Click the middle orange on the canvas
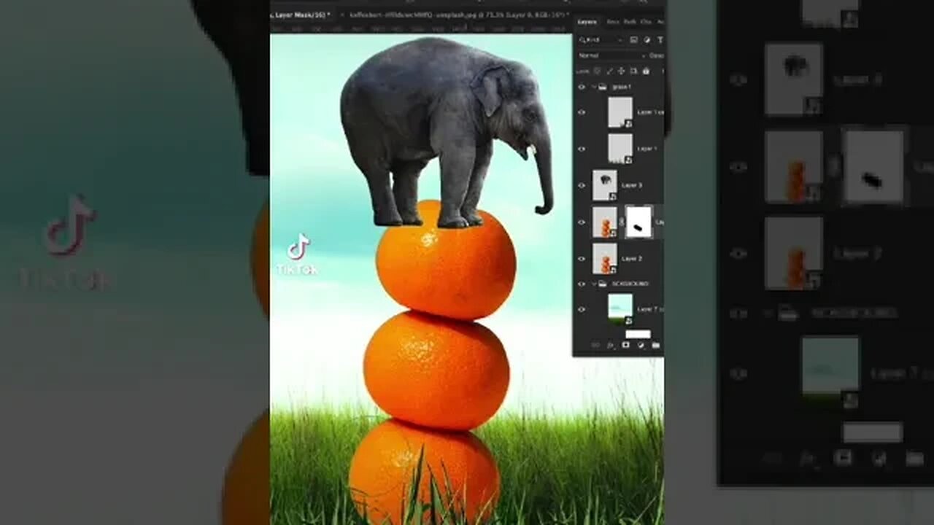The width and height of the screenshot is (934, 525). (x=436, y=370)
